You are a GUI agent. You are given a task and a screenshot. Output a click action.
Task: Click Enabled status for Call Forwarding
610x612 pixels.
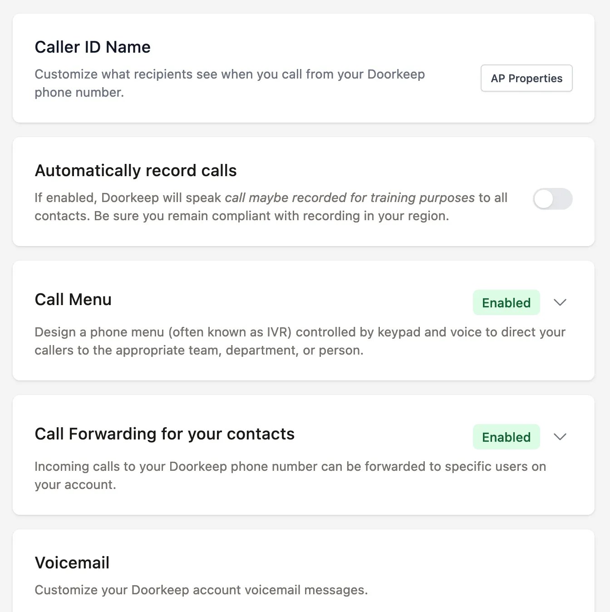click(x=506, y=437)
